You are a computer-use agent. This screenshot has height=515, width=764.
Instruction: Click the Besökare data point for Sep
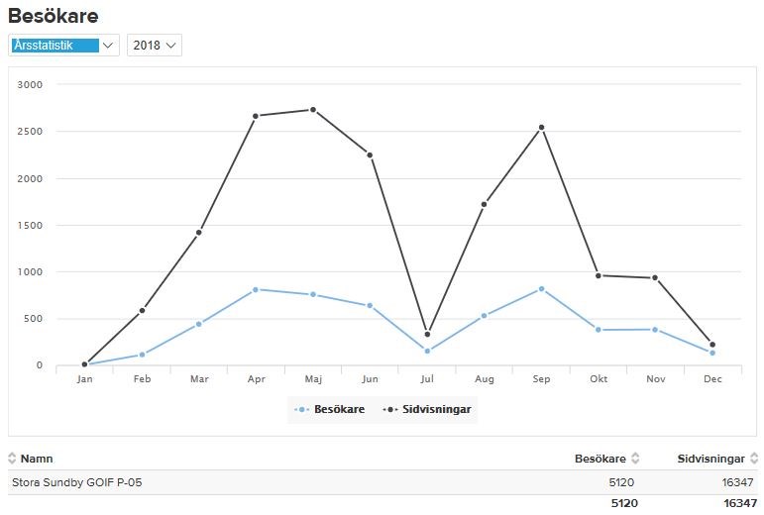pos(541,288)
